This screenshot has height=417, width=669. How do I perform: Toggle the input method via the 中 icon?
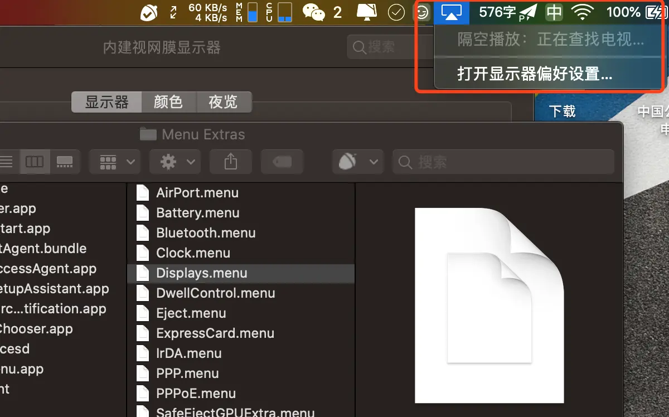tap(554, 12)
